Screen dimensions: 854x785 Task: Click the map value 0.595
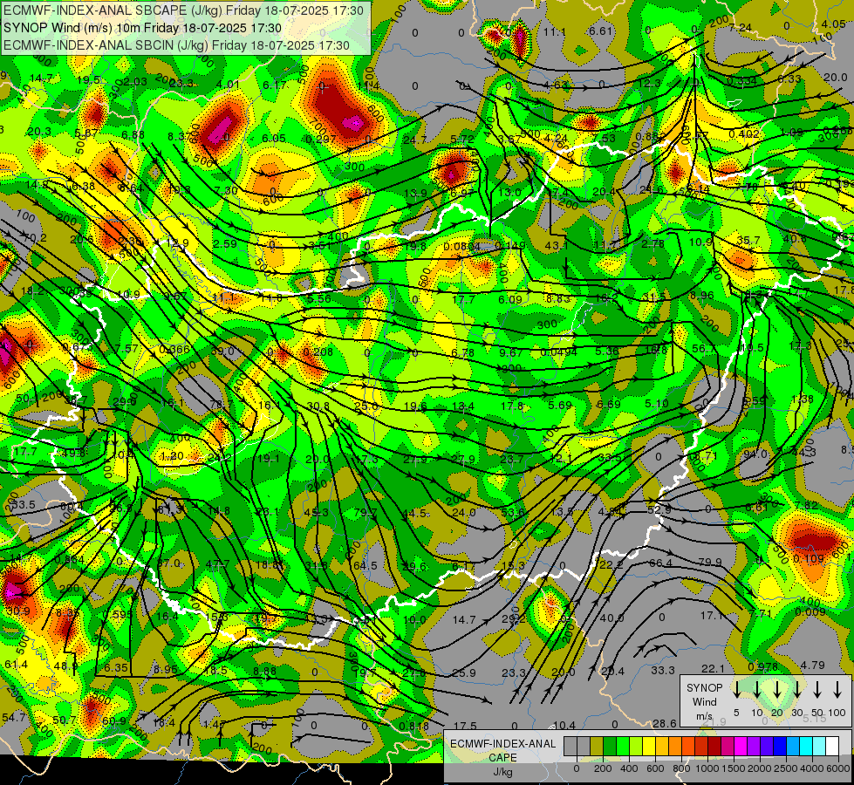[x=117, y=615]
